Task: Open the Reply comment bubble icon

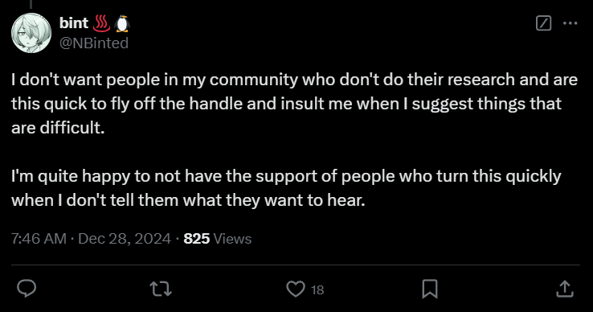Action: pos(27,289)
